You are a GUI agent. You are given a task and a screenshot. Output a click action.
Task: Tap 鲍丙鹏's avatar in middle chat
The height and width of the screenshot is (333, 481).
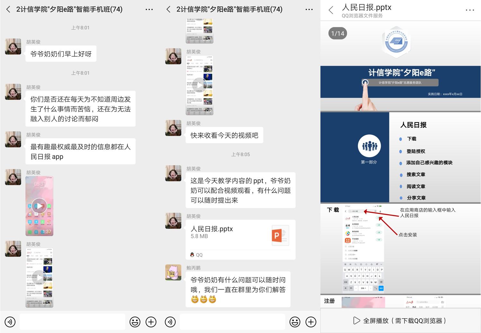coord(173,272)
